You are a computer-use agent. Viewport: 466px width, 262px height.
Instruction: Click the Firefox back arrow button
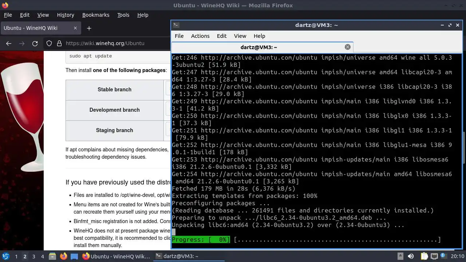tap(9, 43)
